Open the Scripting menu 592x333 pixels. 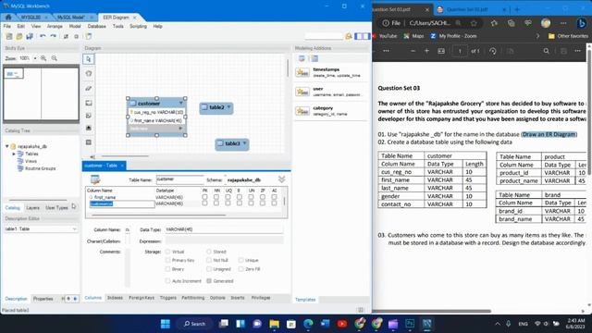click(138, 27)
